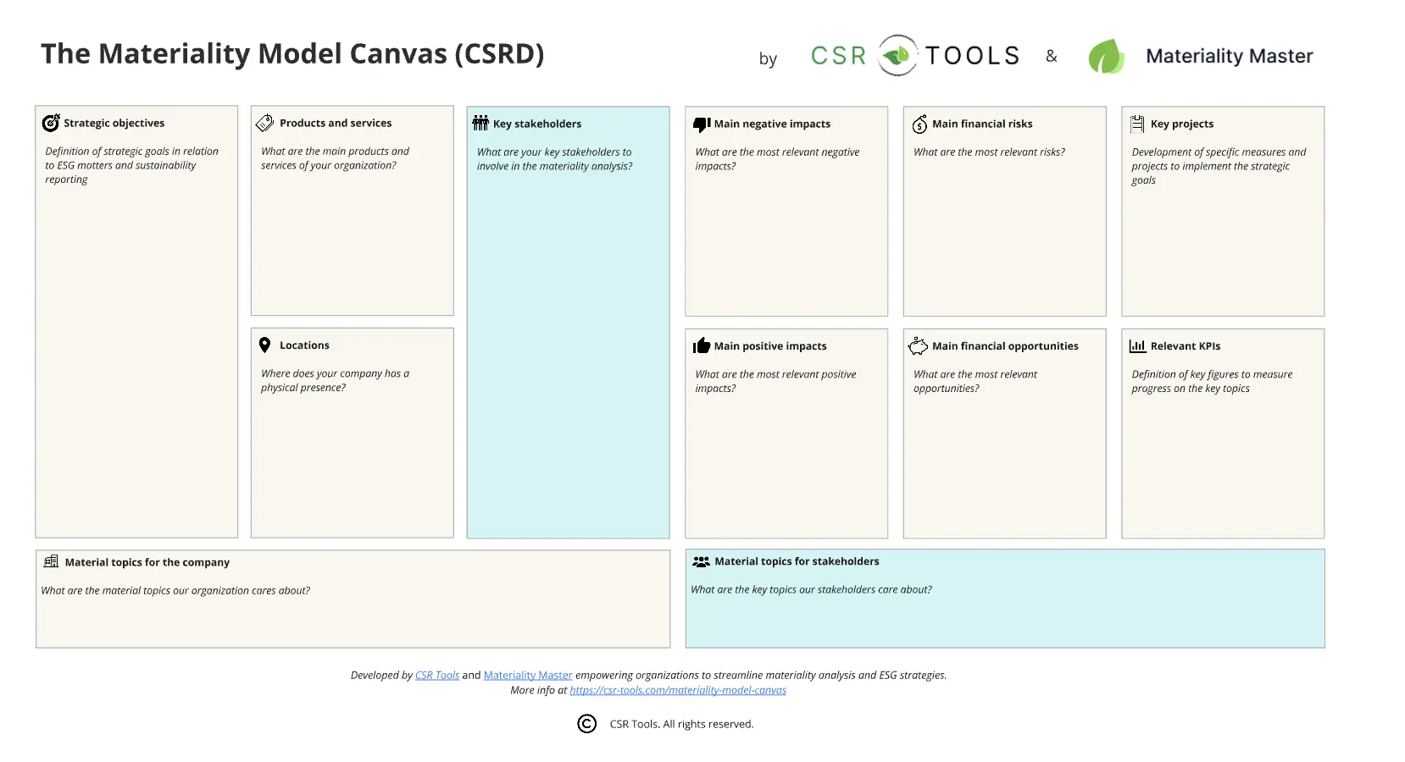1405x762 pixels.
Task: Click the Main financial opportunities heading
Action: point(1005,346)
